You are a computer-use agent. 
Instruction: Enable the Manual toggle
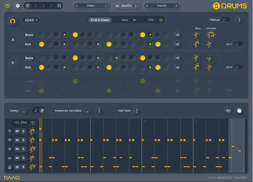point(226,20)
